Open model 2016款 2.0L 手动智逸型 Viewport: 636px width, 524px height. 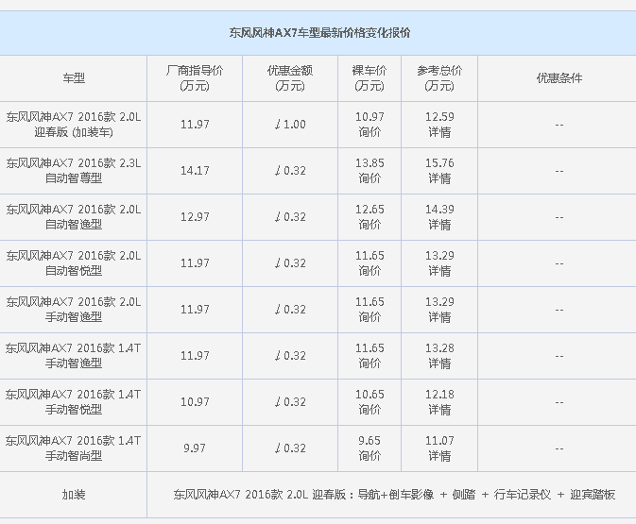(x=73, y=310)
